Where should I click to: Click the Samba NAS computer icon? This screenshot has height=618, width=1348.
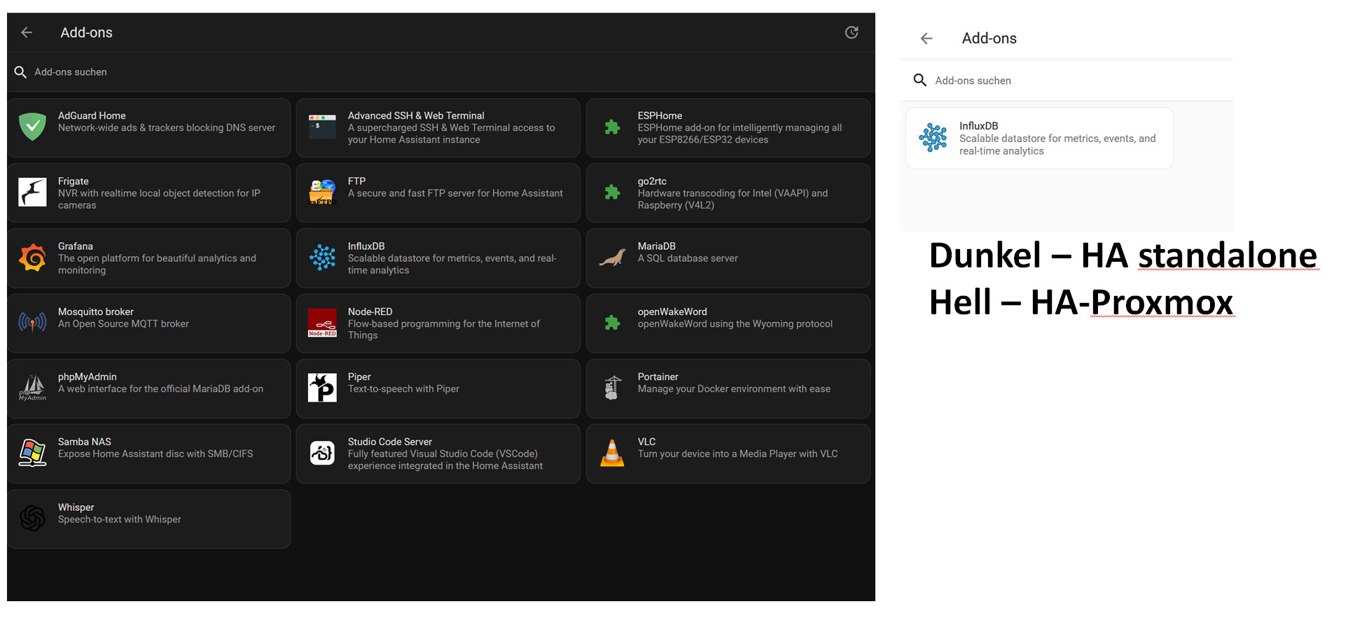click(x=32, y=453)
